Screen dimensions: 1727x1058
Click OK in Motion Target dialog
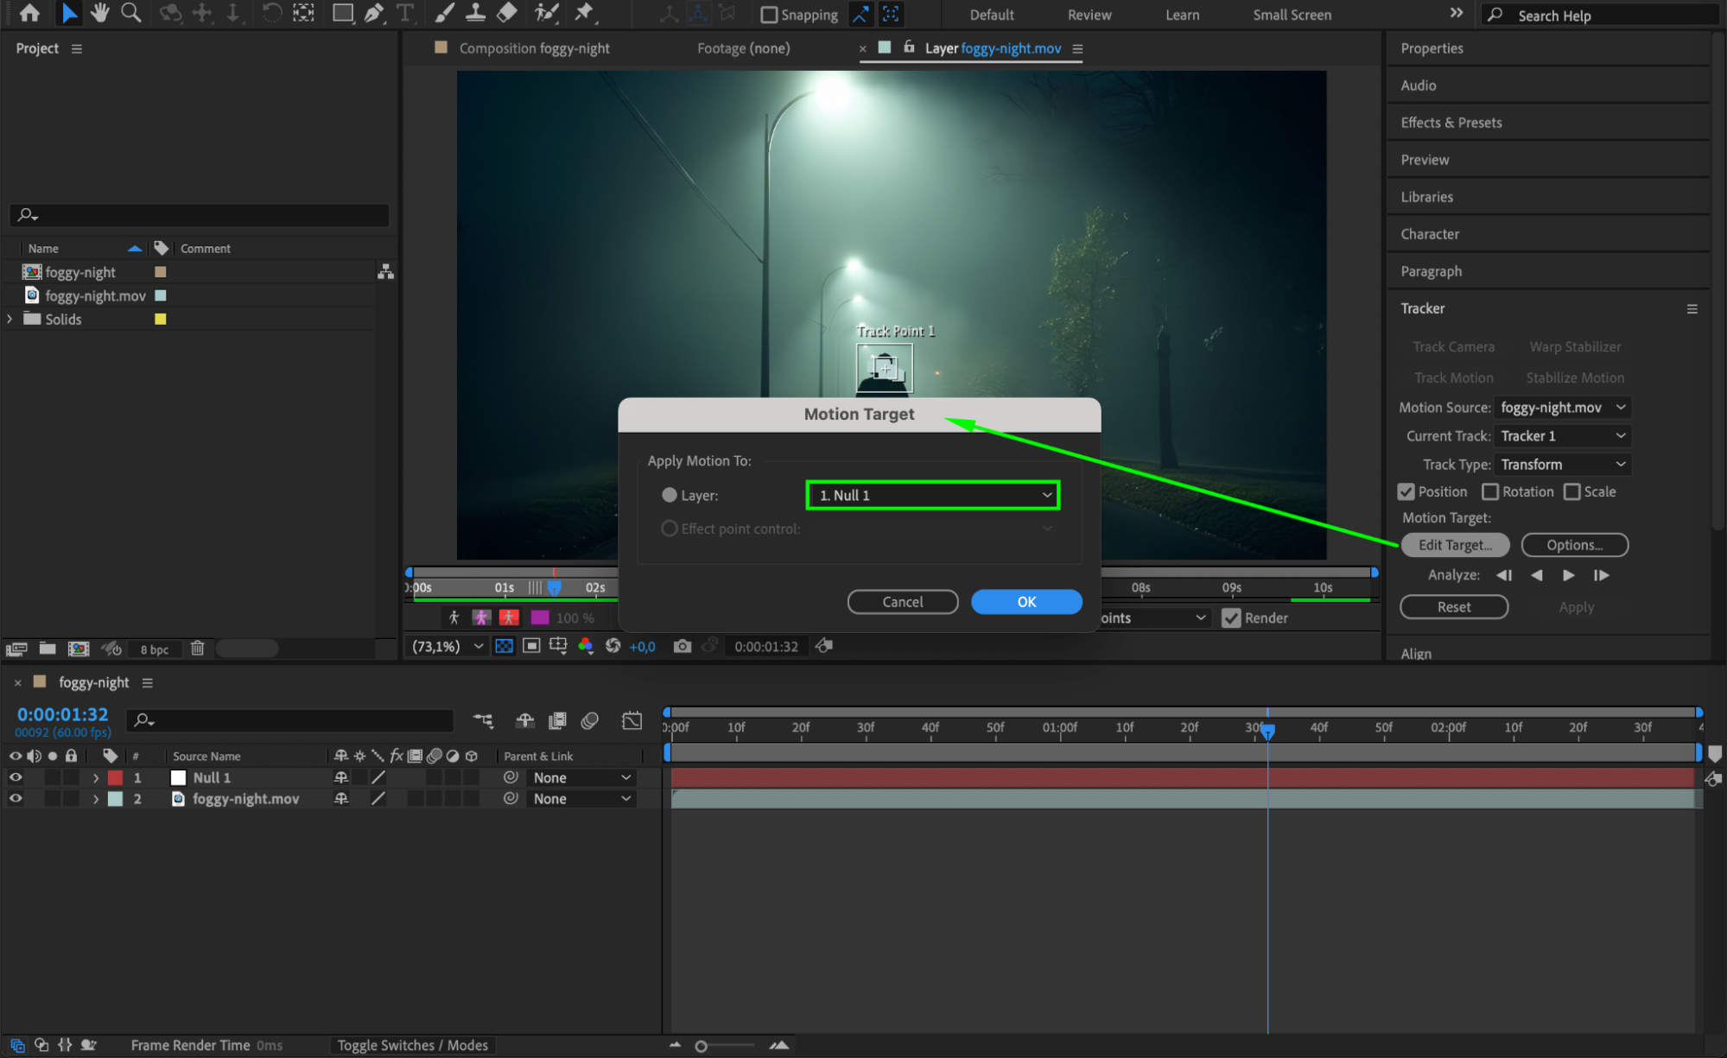1025,602
